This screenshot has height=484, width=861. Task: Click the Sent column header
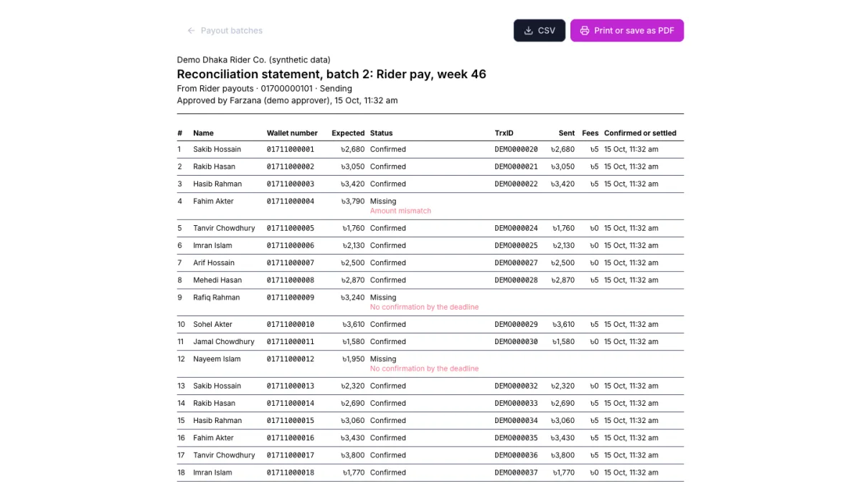[x=567, y=133]
